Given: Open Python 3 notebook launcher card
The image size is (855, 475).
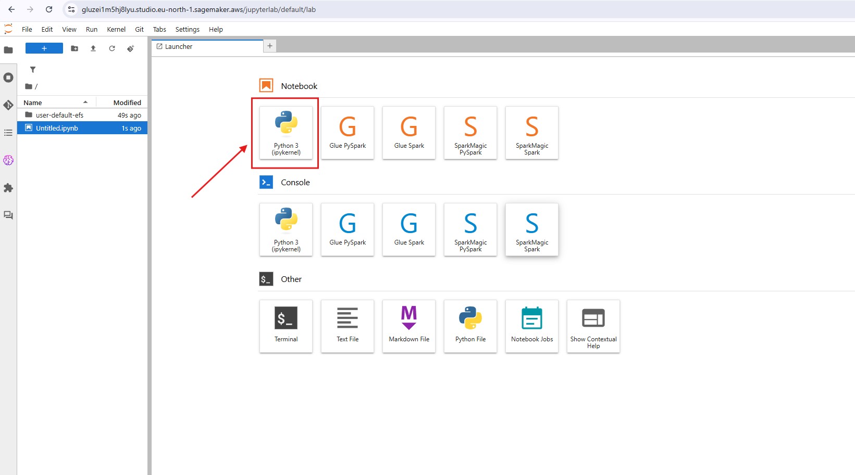Looking at the screenshot, I should pos(286,133).
